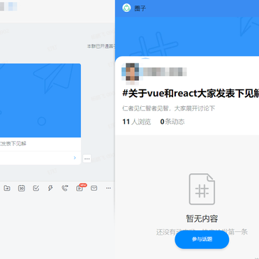Click the 11 人浏览 view count
Screen dimensions: 259x259
tap(137, 121)
